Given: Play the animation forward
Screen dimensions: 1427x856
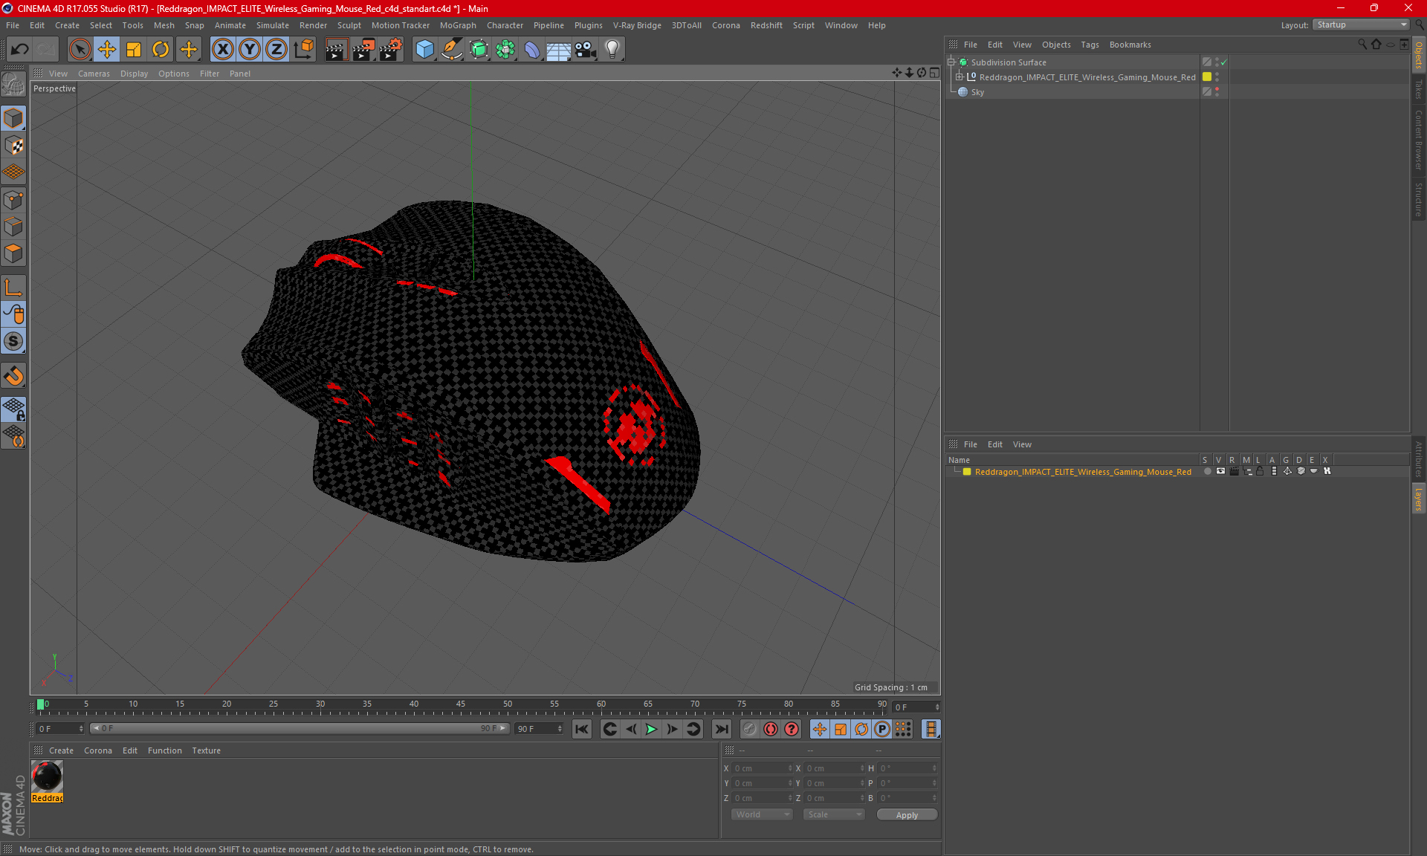Looking at the screenshot, I should pyautogui.click(x=651, y=729).
